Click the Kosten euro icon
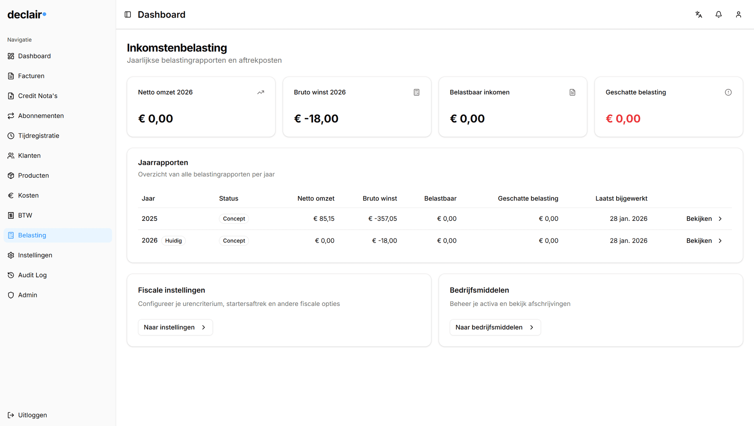The width and height of the screenshot is (754, 426). click(11, 196)
